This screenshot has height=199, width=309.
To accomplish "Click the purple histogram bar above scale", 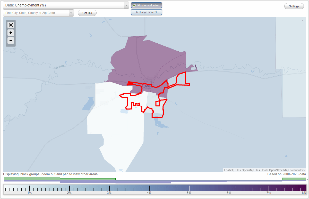I will [x=143, y=182].
